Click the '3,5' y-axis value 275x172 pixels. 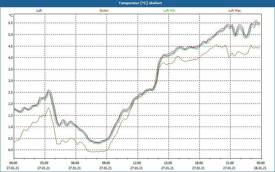[x=11, y=69]
